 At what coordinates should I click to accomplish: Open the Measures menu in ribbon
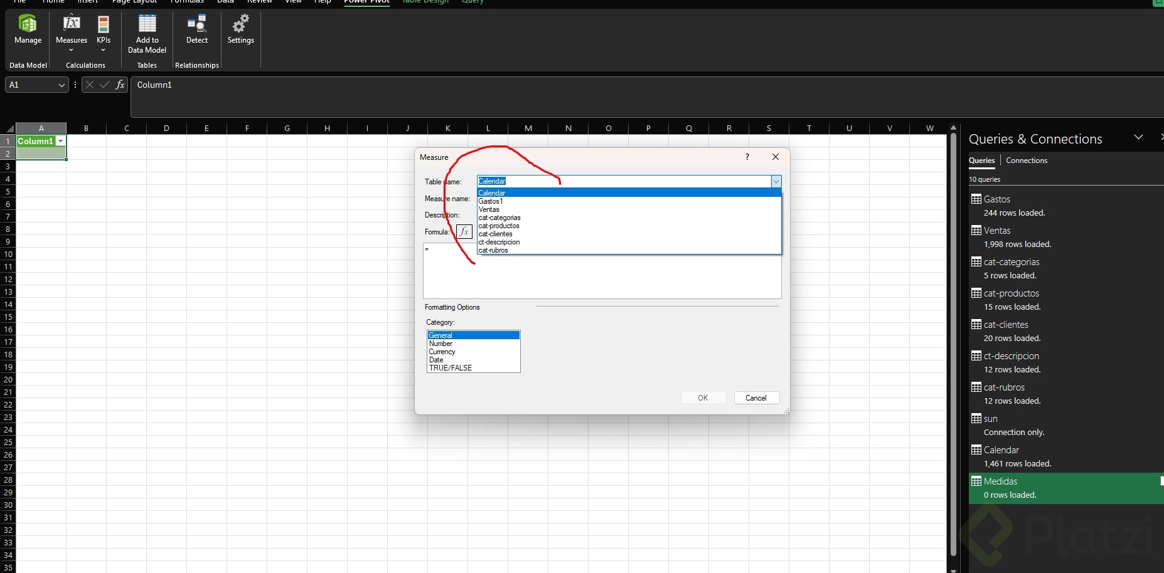72,33
